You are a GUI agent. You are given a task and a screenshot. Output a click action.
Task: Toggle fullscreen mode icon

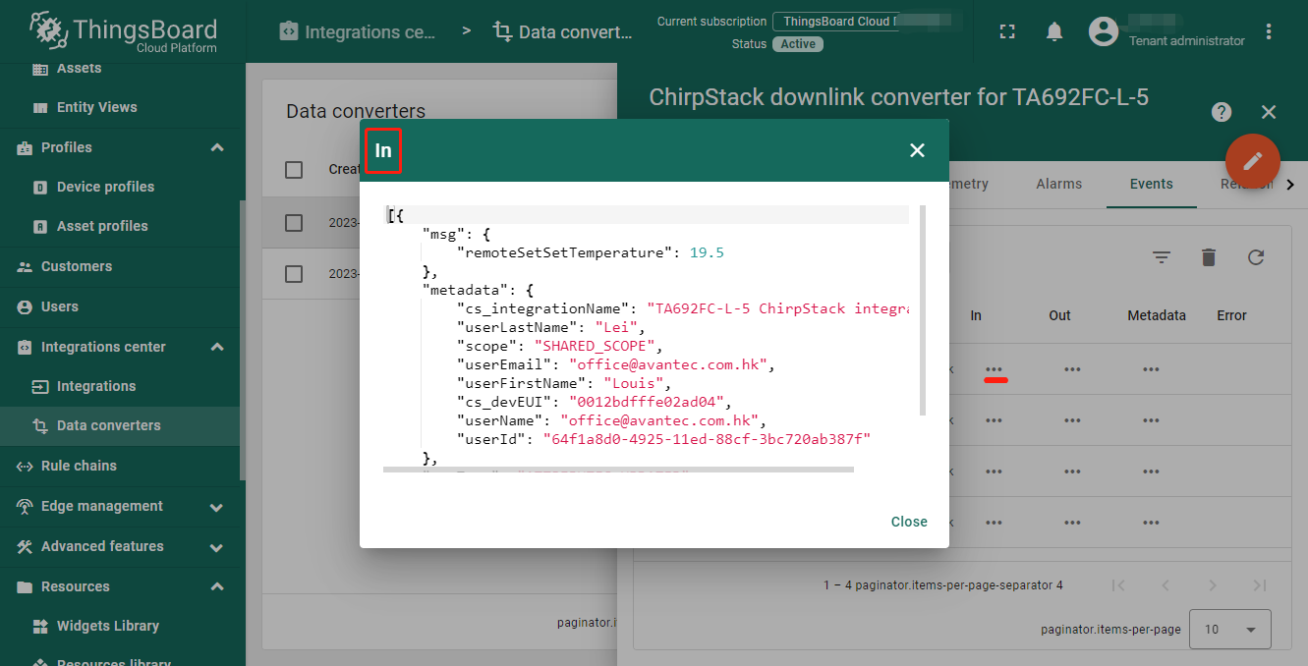tap(1006, 31)
